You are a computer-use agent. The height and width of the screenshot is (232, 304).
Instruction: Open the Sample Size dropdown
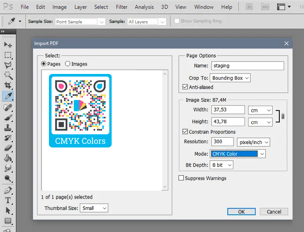(80, 22)
